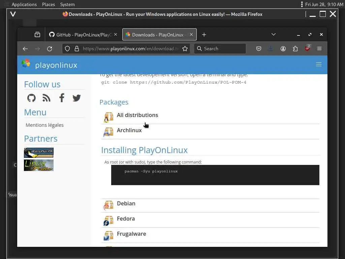Image resolution: width=345 pixels, height=259 pixels.
Task: Open the Twitter follow-us icon
Action: pyautogui.click(x=76, y=98)
